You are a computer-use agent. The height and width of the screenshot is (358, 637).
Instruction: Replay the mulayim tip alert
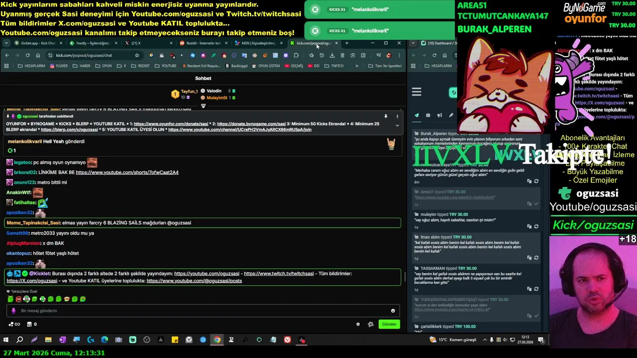(x=536, y=227)
